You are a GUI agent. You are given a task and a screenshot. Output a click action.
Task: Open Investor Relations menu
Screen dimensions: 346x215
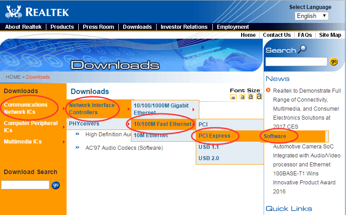pyautogui.click(x=184, y=27)
